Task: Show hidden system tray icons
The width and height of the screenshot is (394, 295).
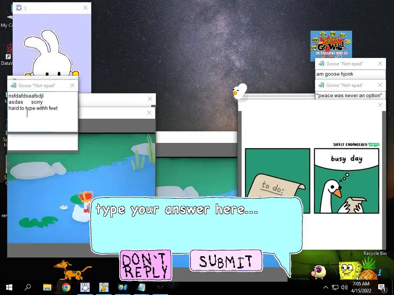Action: click(326, 287)
